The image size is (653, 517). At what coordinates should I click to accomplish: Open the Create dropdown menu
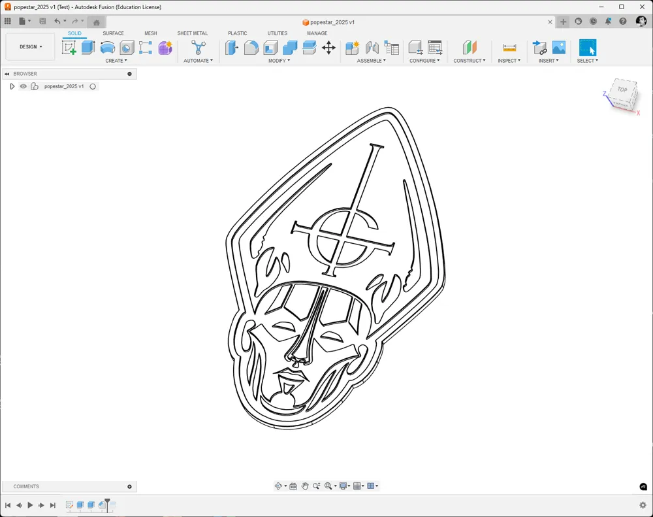click(116, 60)
